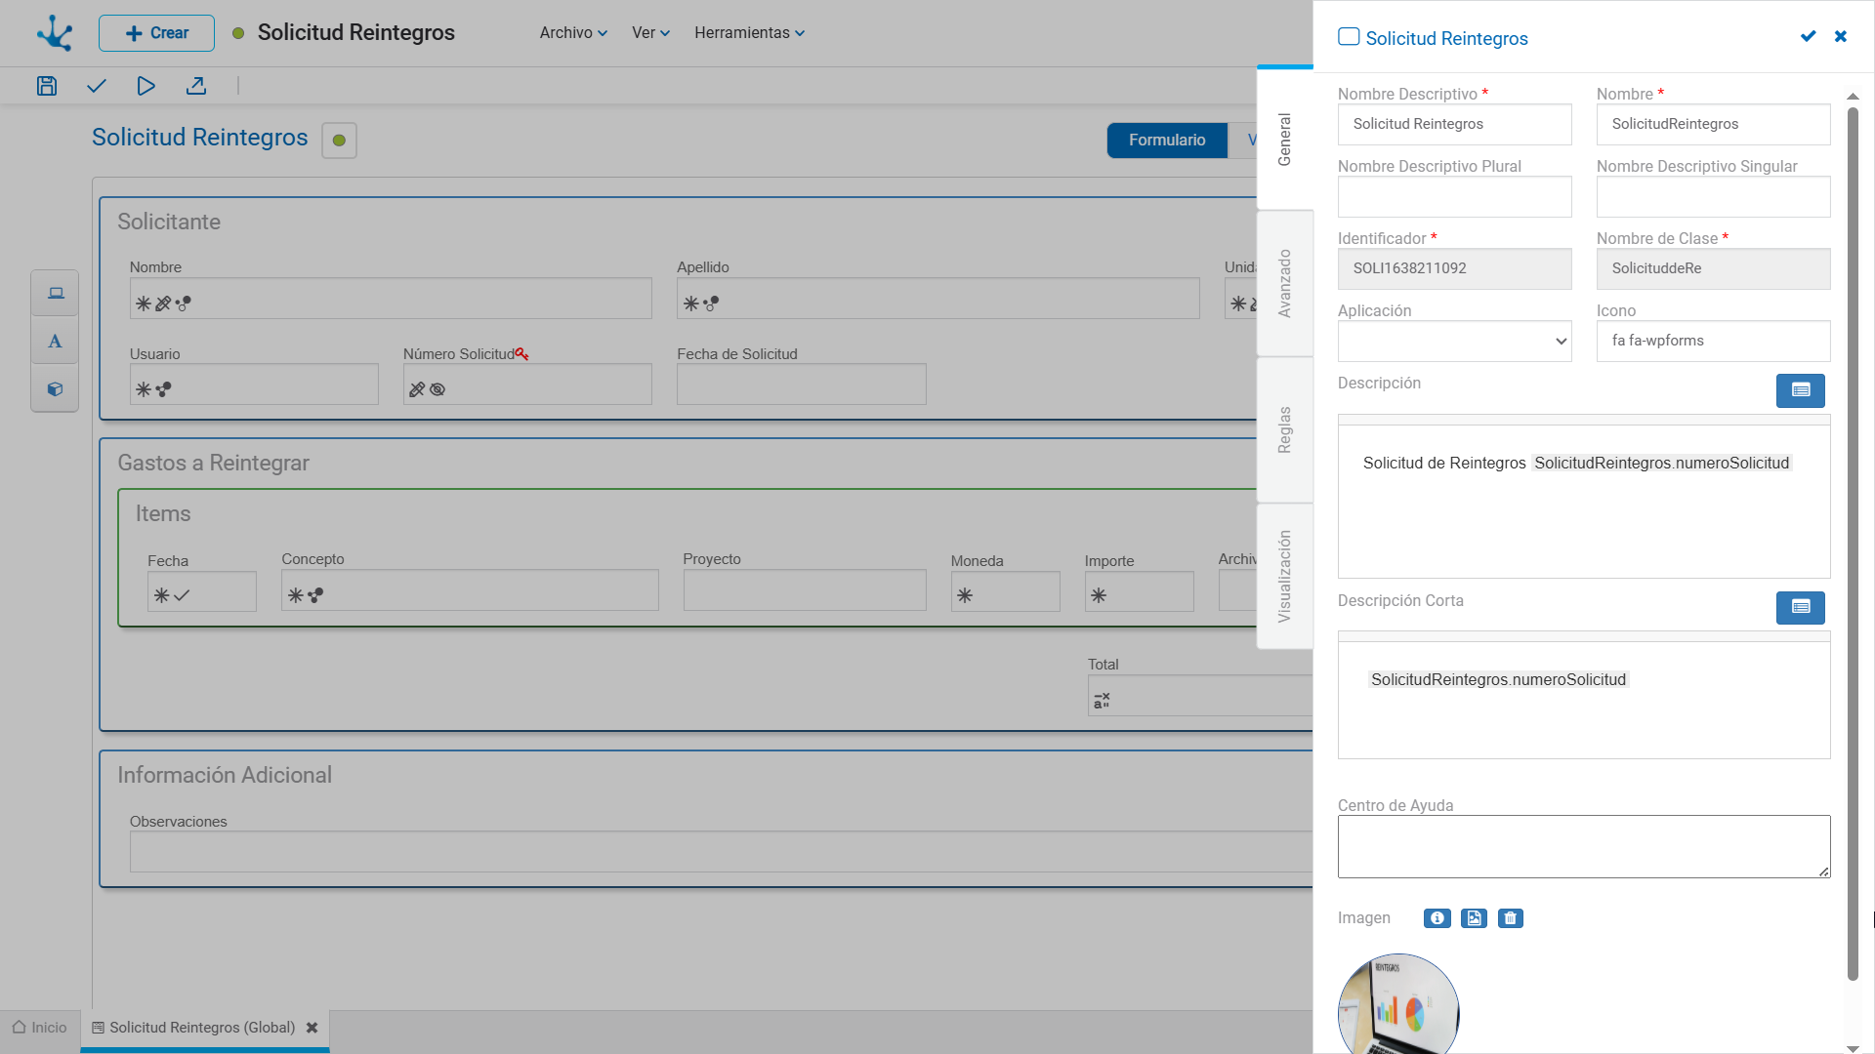Click upload image icon next to Imagen
This screenshot has height=1054, width=1875.
1474,918
